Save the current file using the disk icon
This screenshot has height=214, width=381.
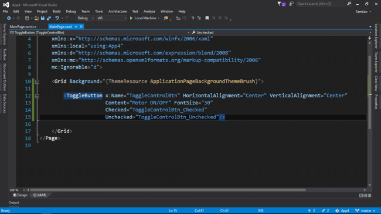click(43, 18)
